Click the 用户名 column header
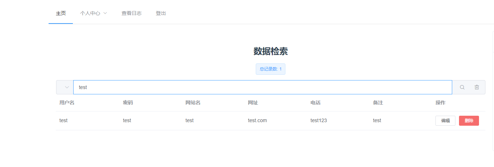 tap(67, 103)
